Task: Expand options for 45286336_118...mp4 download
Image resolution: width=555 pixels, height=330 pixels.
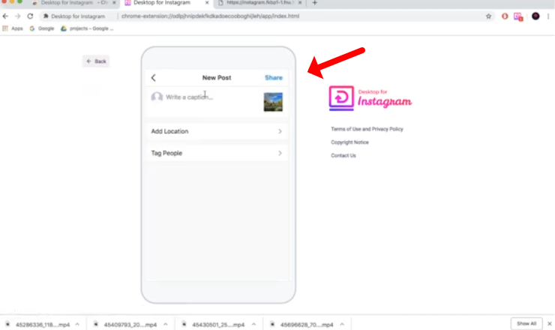Action: (x=77, y=324)
